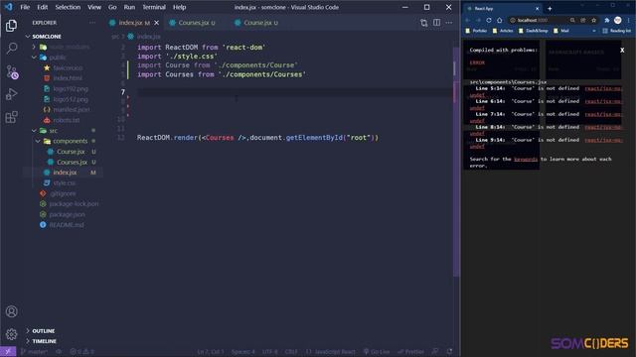Viewport: 636px width, 357px height.
Task: Open the Accounts menu in activity bar
Action: pyautogui.click(x=11, y=311)
